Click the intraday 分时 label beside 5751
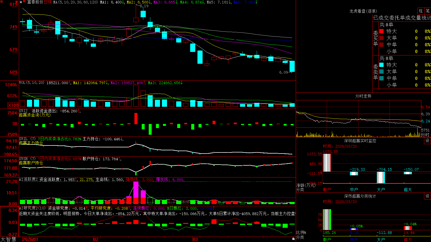This screenshot has width=431, height=242. pyautogui.click(x=425, y=135)
